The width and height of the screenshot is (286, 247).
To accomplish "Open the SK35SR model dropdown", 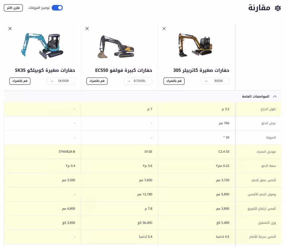I will pos(61,81).
